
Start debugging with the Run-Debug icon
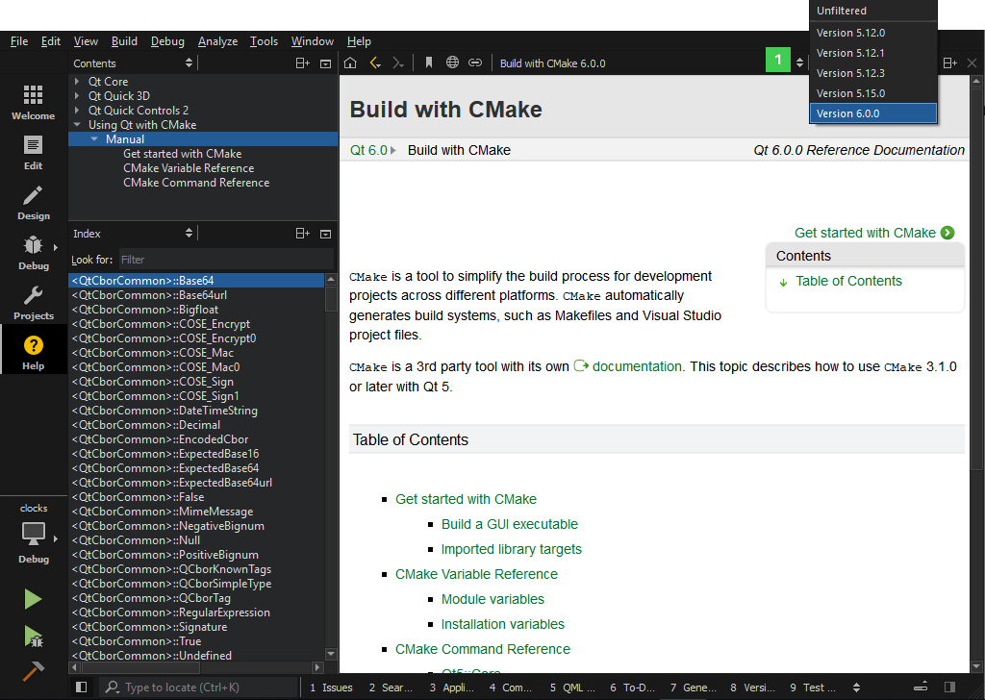34,636
